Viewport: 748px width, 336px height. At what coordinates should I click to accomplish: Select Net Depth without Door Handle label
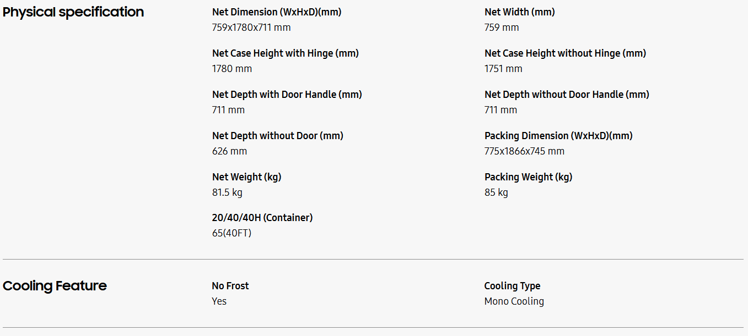(x=567, y=95)
